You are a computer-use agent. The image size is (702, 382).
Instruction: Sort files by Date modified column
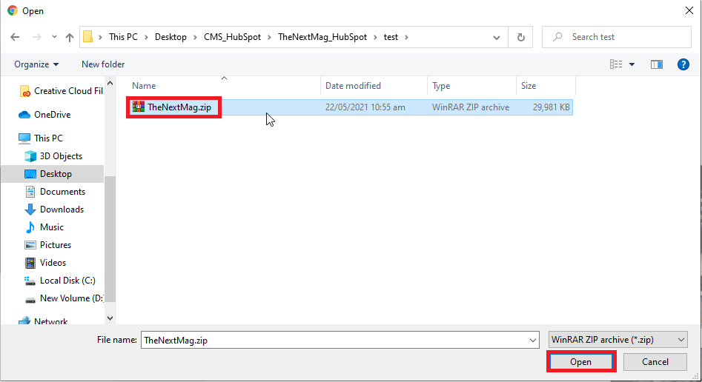pos(353,86)
